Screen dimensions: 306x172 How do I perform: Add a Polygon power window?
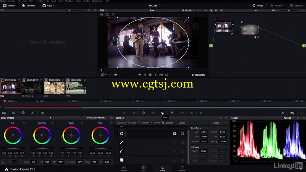(x=143, y=123)
